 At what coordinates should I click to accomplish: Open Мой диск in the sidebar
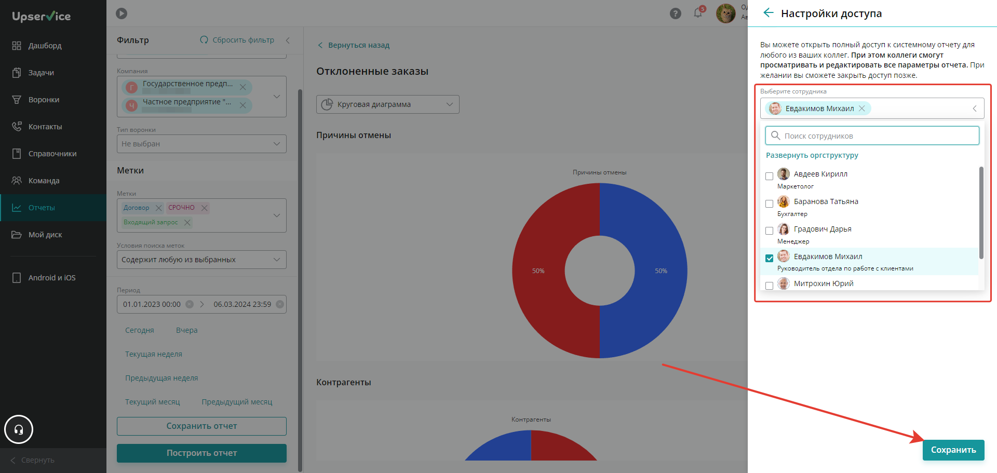[53, 235]
